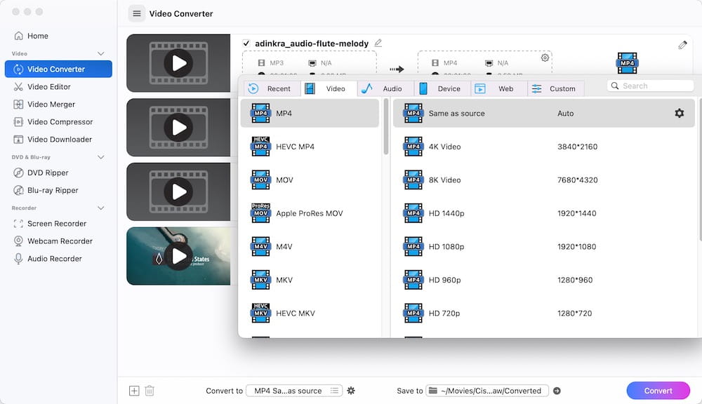Choose HD 960p preset

point(543,280)
